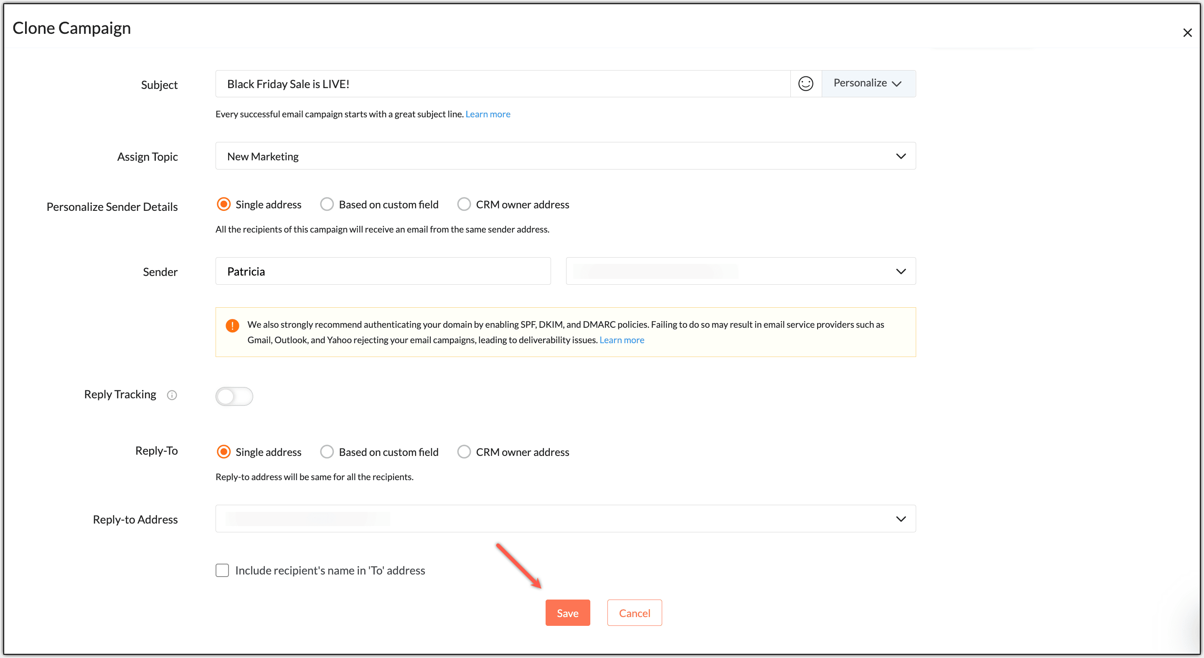Open subject line 'Learn more' link
Screen dimensions: 1204x658
(488, 114)
